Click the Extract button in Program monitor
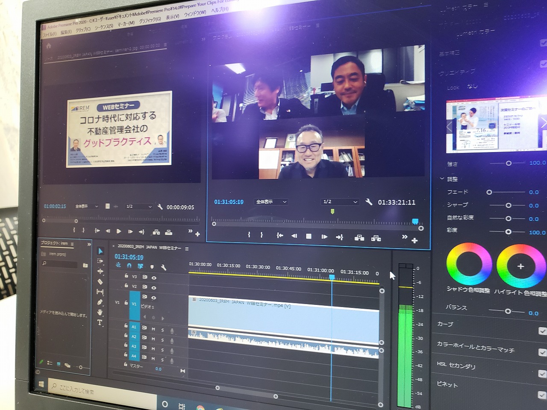The height and width of the screenshot is (410, 547). pyautogui.click(x=376, y=238)
